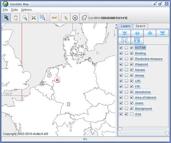The width and height of the screenshot is (171, 143).
Task: Open the File menu
Action: (x=5, y=10)
